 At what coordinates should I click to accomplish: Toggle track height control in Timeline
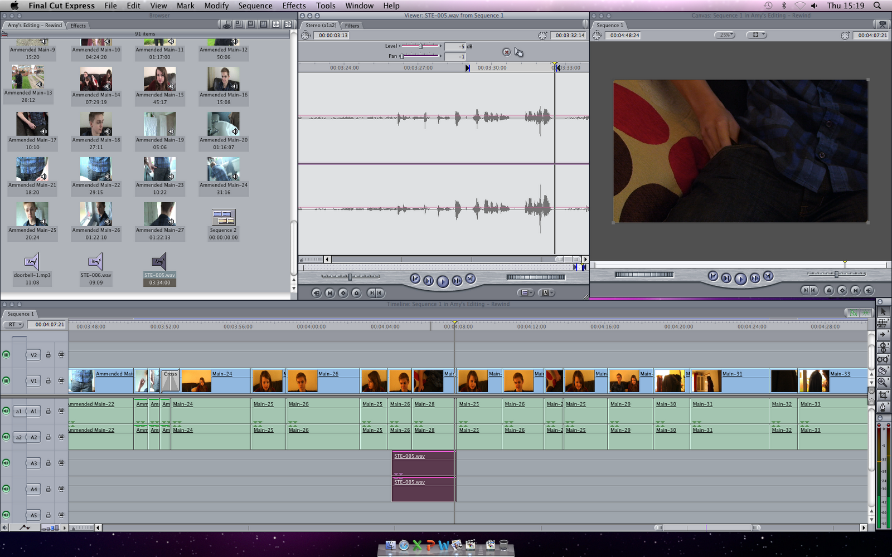click(x=51, y=527)
